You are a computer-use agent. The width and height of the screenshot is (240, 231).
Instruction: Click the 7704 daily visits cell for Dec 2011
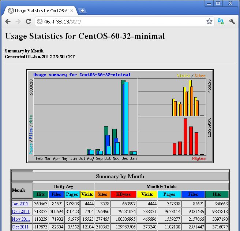click(87, 211)
